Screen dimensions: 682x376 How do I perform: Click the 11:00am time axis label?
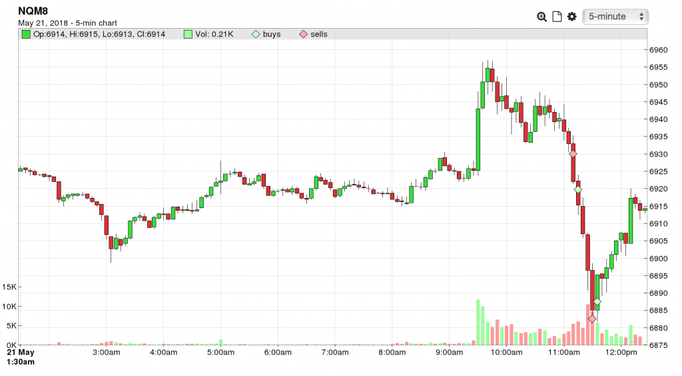[x=563, y=353]
